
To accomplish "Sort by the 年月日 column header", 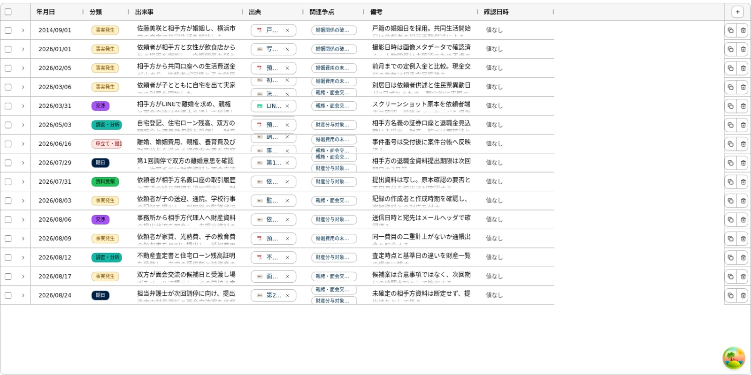I will 46,12.
